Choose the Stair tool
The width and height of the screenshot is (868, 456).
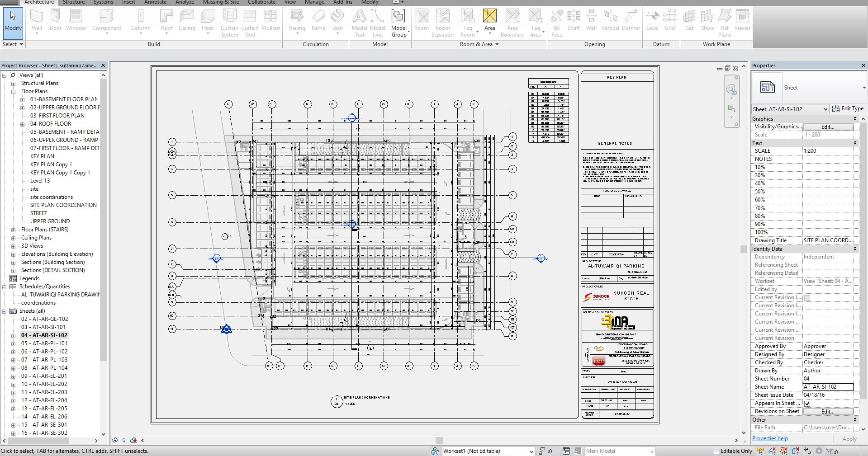[x=337, y=21]
